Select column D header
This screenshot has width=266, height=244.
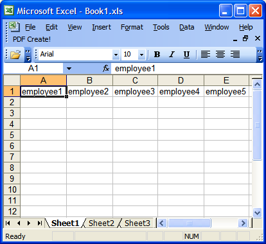181,80
